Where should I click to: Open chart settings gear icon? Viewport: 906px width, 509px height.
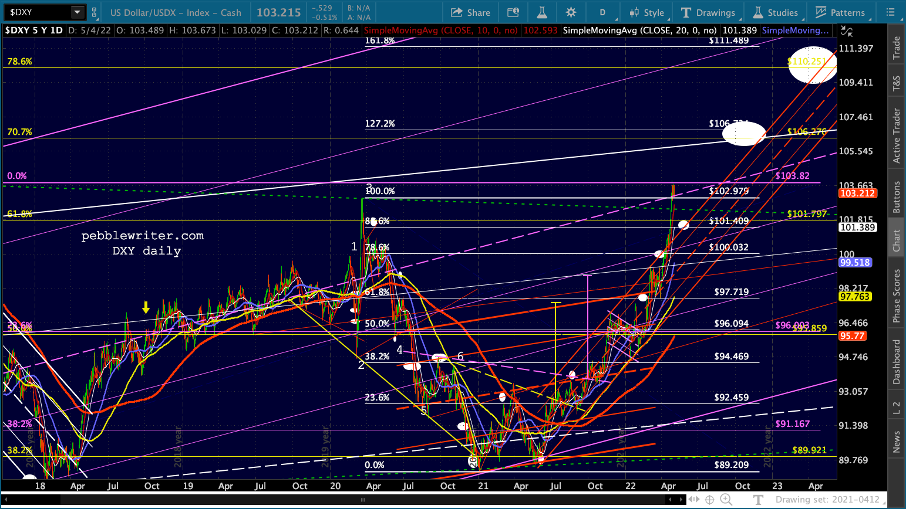[571, 12]
